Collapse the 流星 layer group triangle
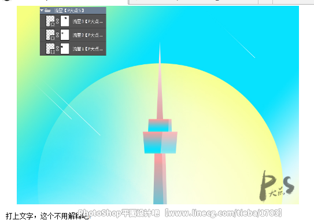Image resolution: width=314 pixels, height=224 pixels. 42,10
